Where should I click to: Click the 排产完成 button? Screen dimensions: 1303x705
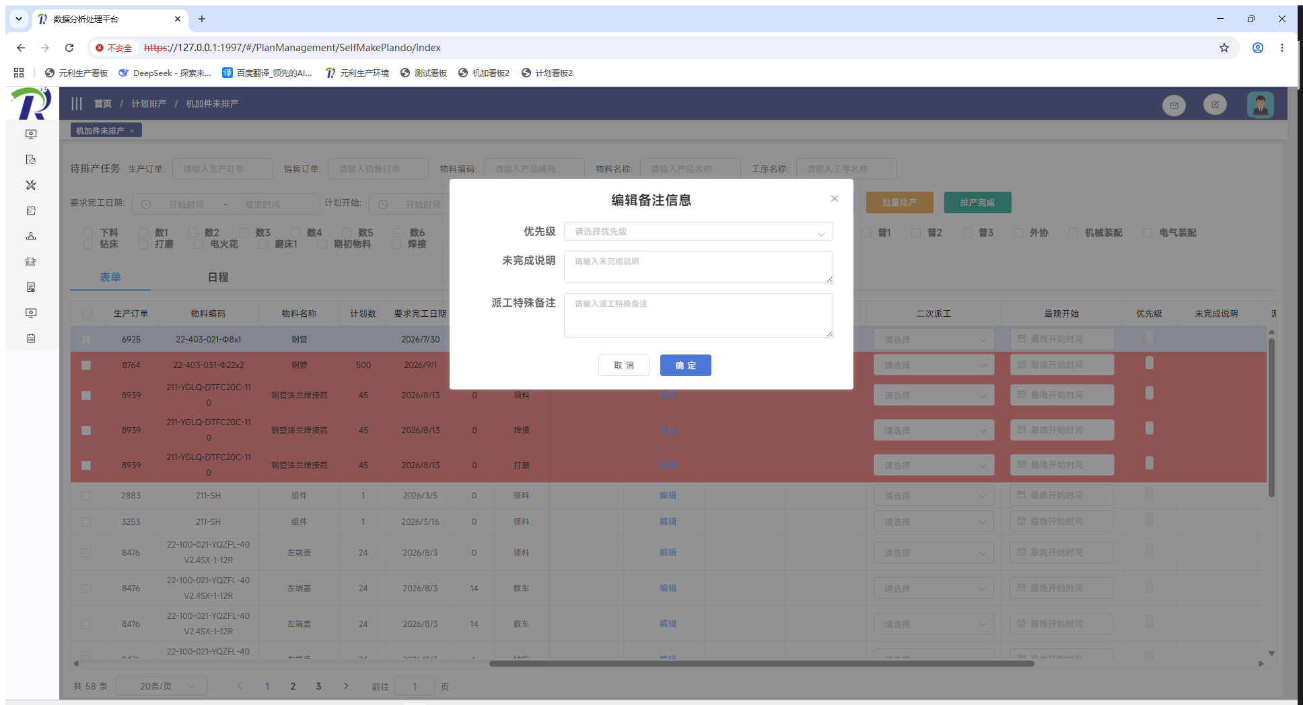[978, 202]
